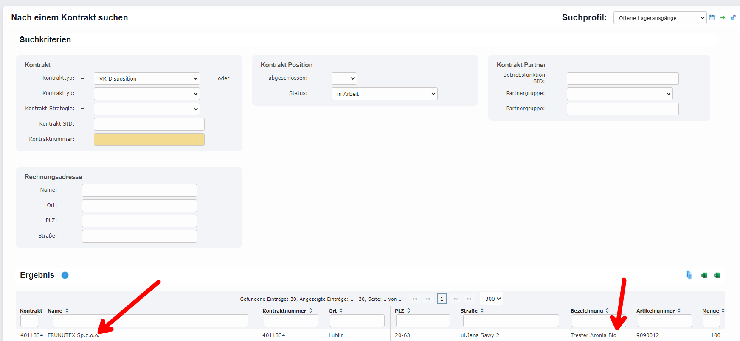Sort results by Artikelnummer sort icon

(x=679, y=311)
